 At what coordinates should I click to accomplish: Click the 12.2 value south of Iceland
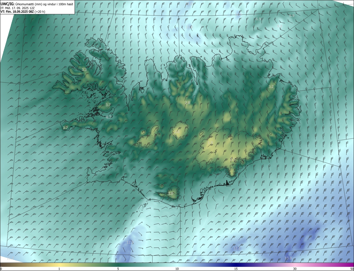pos(237,248)
